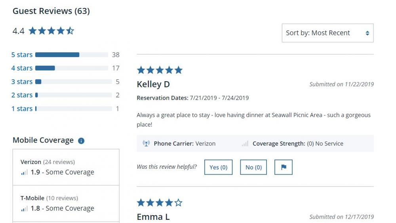Show only 2 stars reviews

22,95
